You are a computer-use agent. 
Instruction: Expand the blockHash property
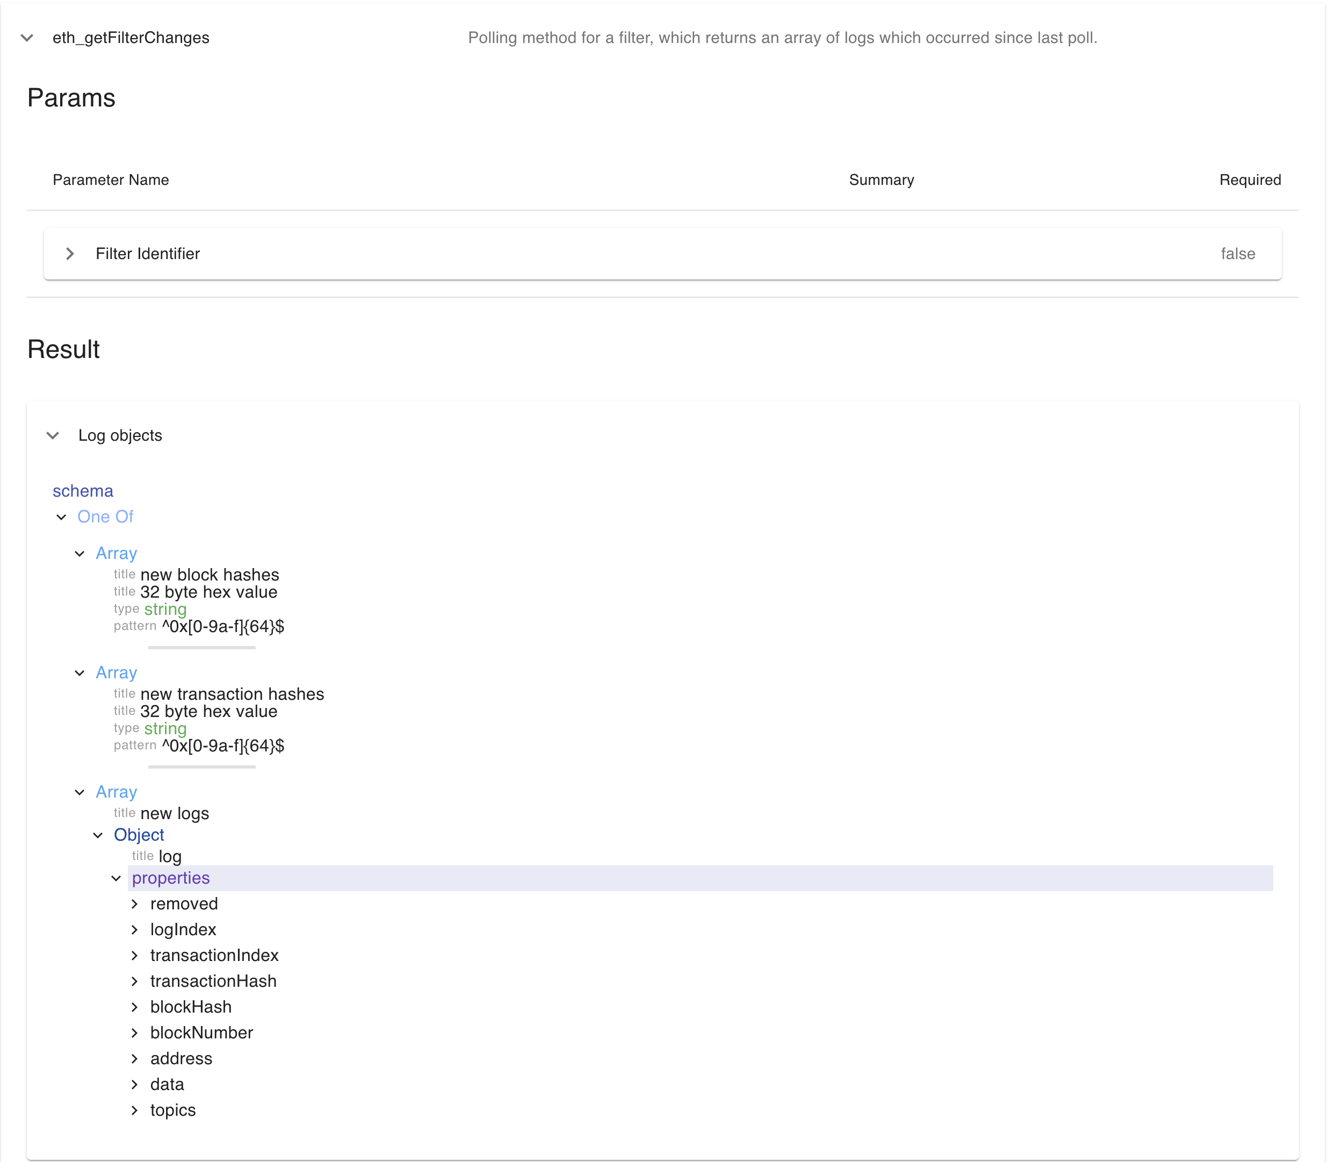coord(135,1007)
